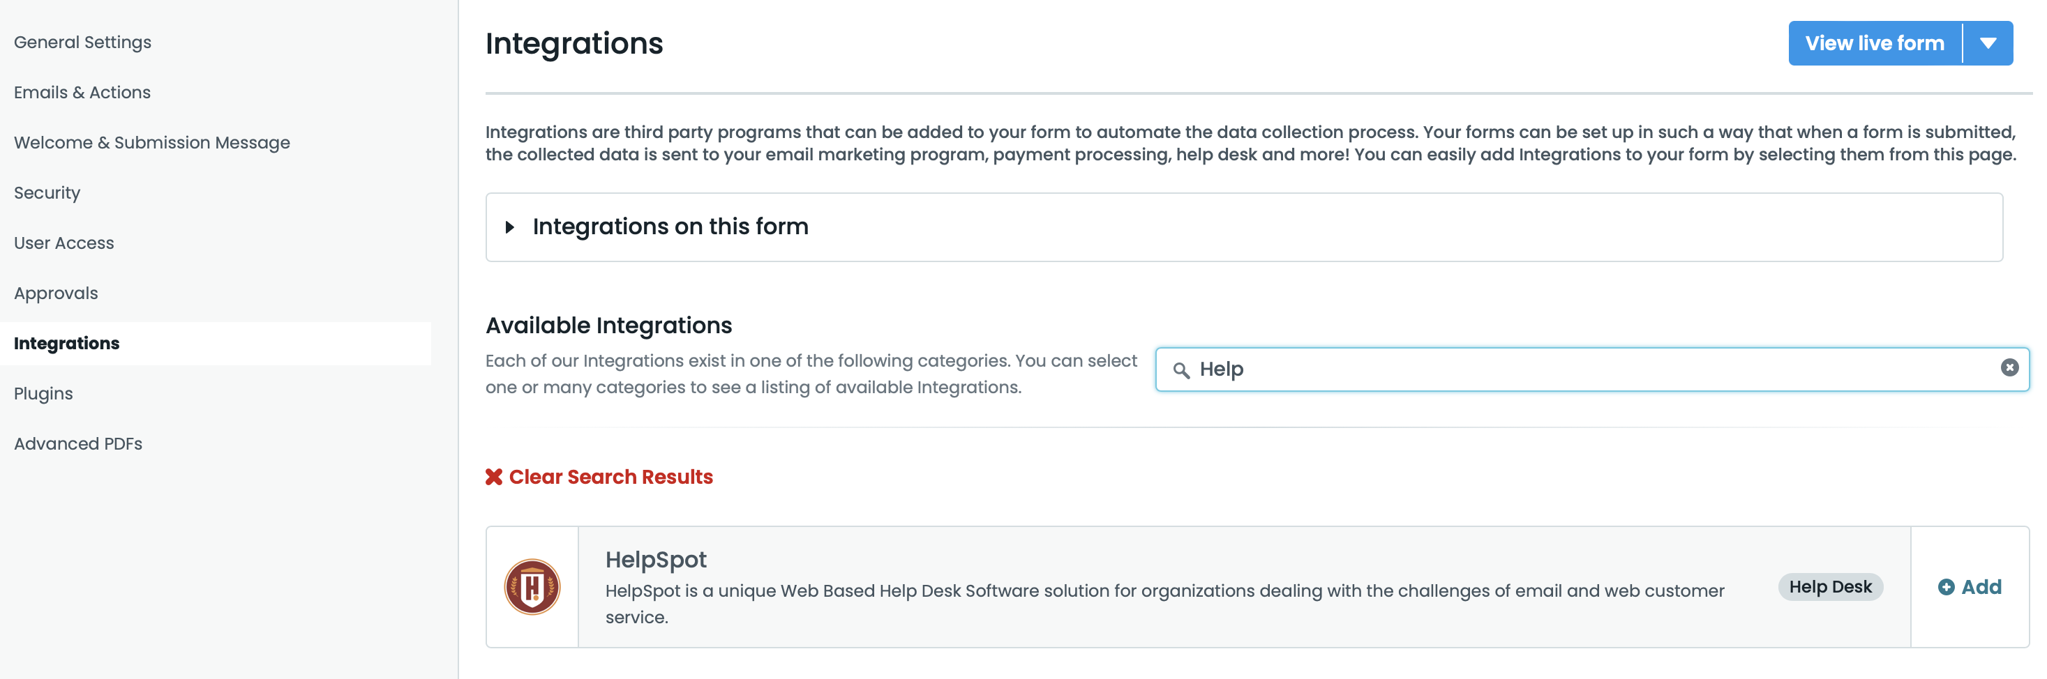
Task: Click the Help Desk category tag
Action: click(1829, 587)
